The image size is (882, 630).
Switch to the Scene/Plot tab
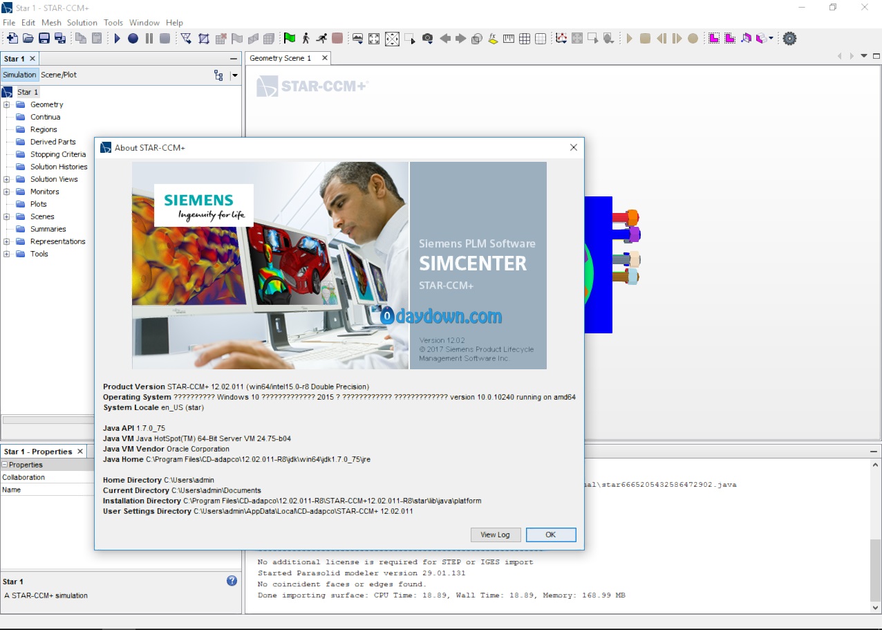(x=59, y=75)
